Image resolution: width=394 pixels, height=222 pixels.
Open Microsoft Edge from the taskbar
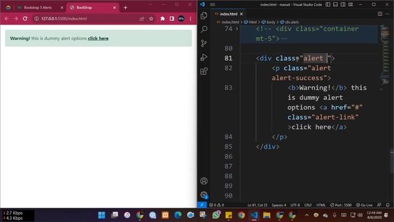[178, 215]
